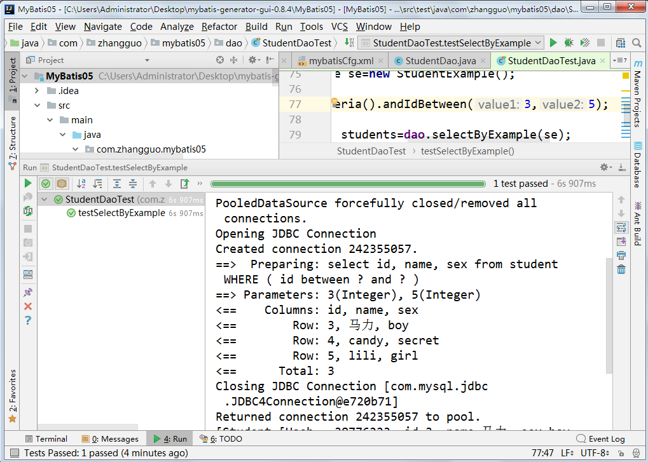Viewport: 648px width, 462px height.
Task: Select the testSelectByExample test result
Action: coord(121,213)
